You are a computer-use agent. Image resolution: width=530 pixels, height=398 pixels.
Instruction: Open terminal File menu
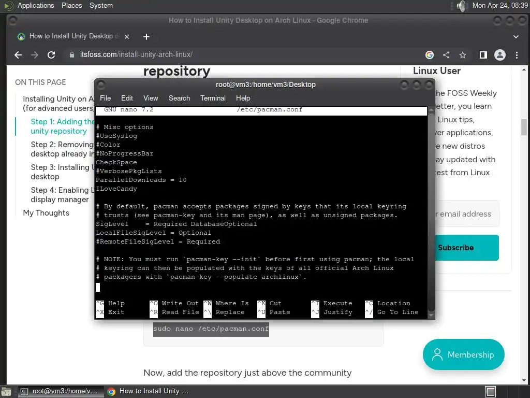[105, 98]
